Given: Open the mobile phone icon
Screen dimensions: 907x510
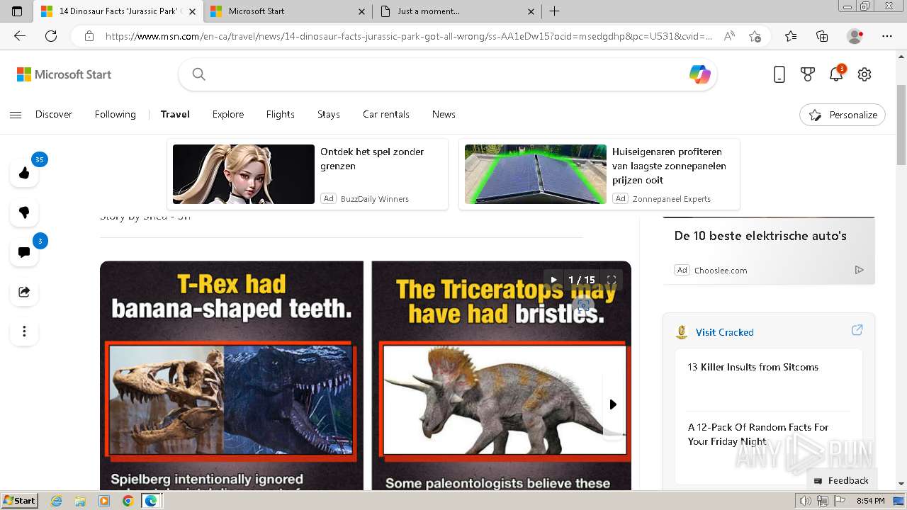Looking at the screenshot, I should tap(779, 74).
